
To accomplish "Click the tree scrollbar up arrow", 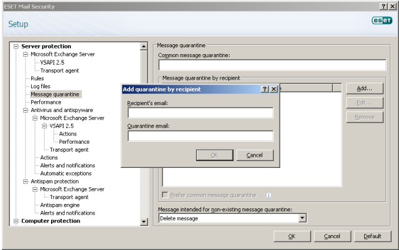I will (144, 46).
